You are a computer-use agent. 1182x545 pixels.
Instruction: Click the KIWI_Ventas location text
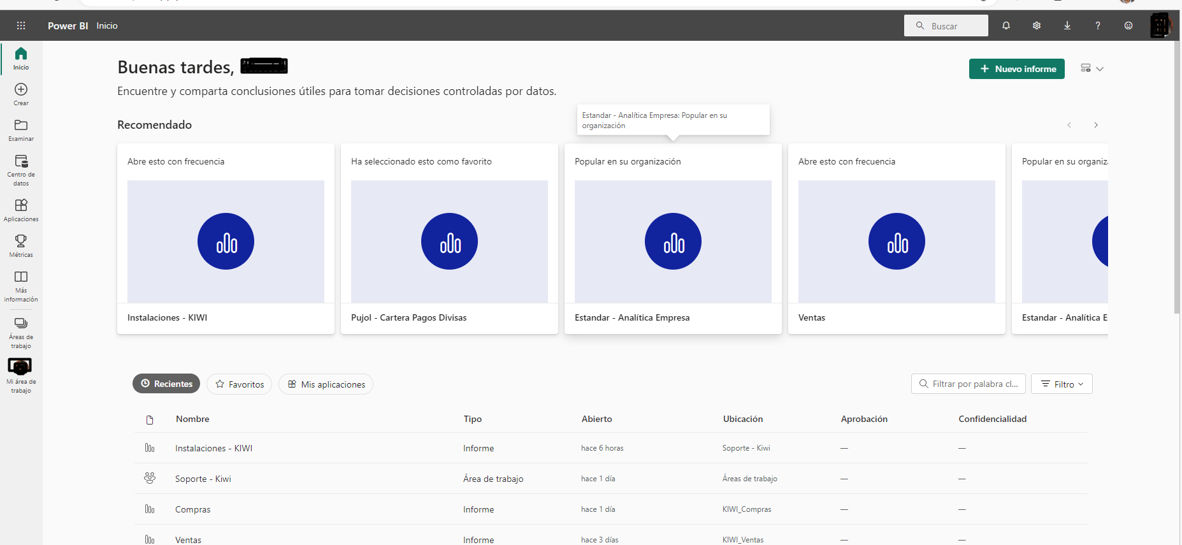743,540
